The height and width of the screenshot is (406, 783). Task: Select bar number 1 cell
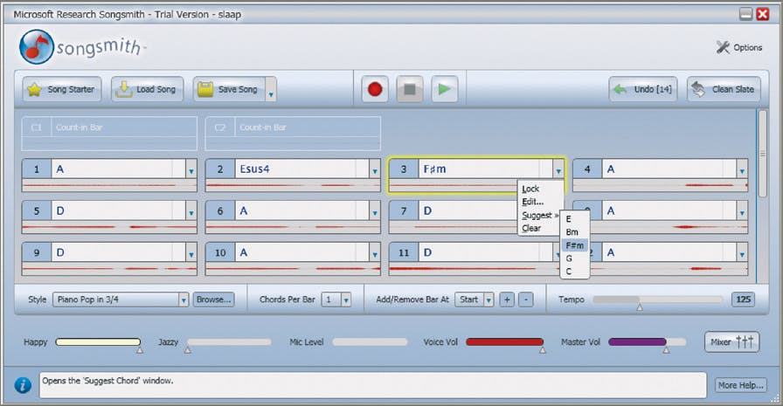[37, 169]
